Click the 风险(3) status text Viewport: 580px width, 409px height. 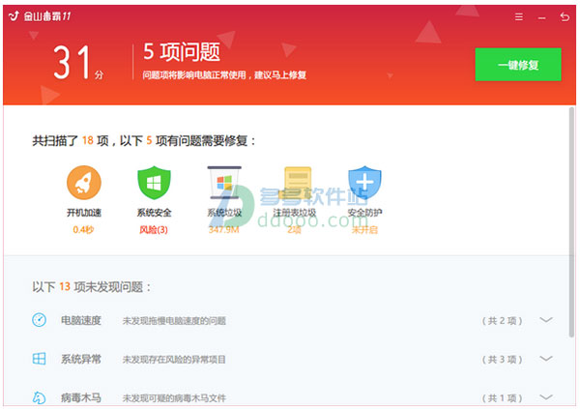[154, 230]
